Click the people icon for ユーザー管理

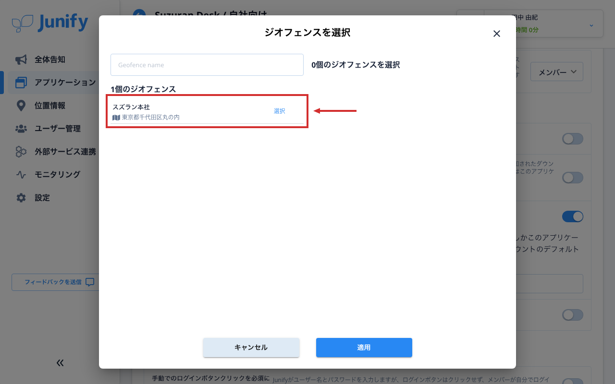tap(21, 129)
